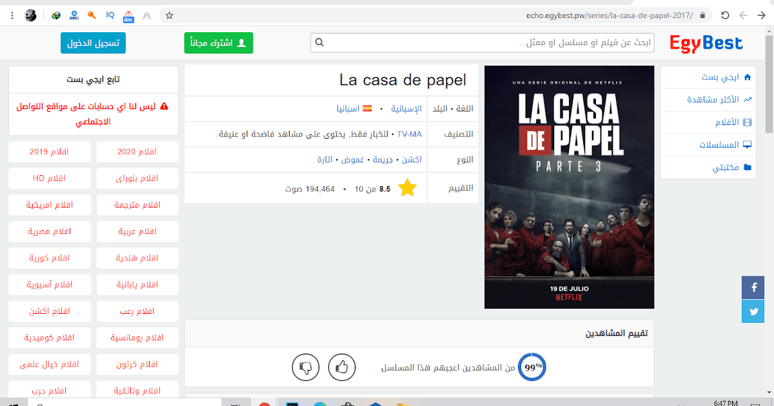Select the افلام خيال علمى category
This screenshot has width=774, height=406.
point(50,364)
